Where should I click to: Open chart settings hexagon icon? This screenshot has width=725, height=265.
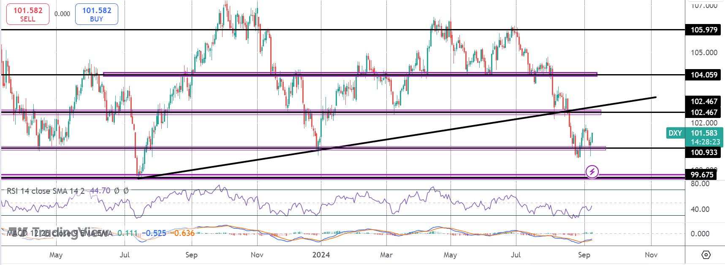pyautogui.click(x=706, y=255)
